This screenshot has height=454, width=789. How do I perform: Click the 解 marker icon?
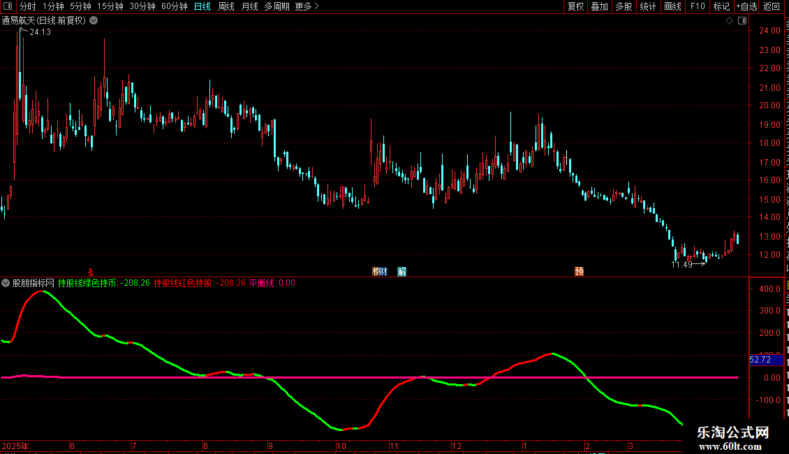(x=401, y=272)
